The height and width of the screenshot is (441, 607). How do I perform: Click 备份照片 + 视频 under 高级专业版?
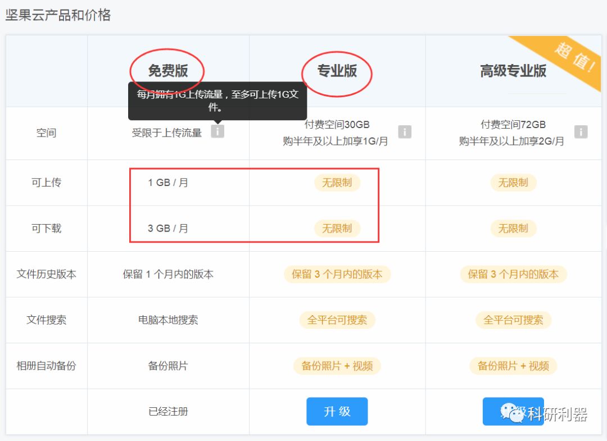pyautogui.click(x=513, y=366)
